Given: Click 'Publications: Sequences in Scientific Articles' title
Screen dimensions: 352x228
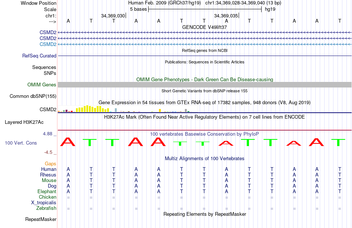Looking at the screenshot, I should [205, 62].
